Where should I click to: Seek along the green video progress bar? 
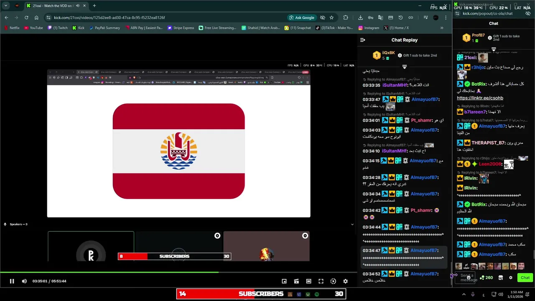(178, 272)
